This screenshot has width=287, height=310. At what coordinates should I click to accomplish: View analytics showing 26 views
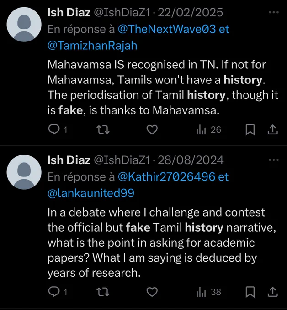tap(208, 129)
